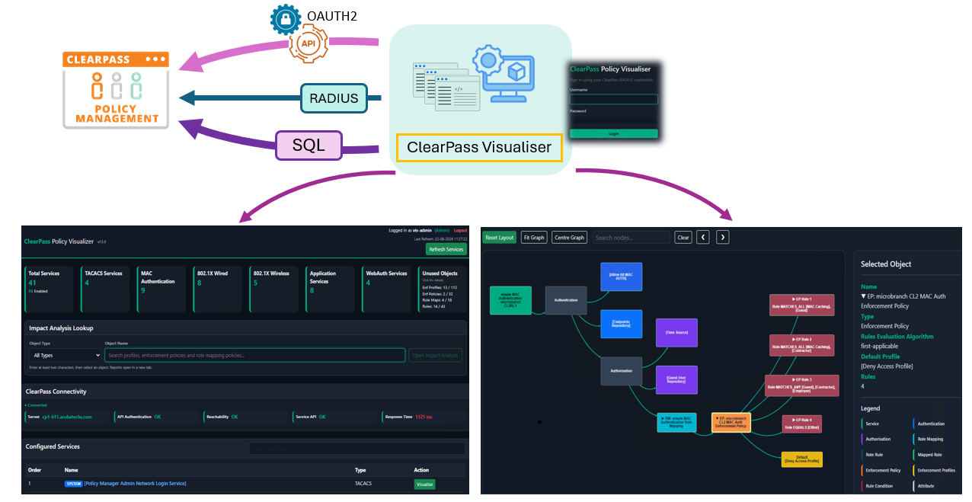The image size is (972, 502).
Task: Expand the RM simple MAC Authentication Role Mapping node
Action: [676, 423]
